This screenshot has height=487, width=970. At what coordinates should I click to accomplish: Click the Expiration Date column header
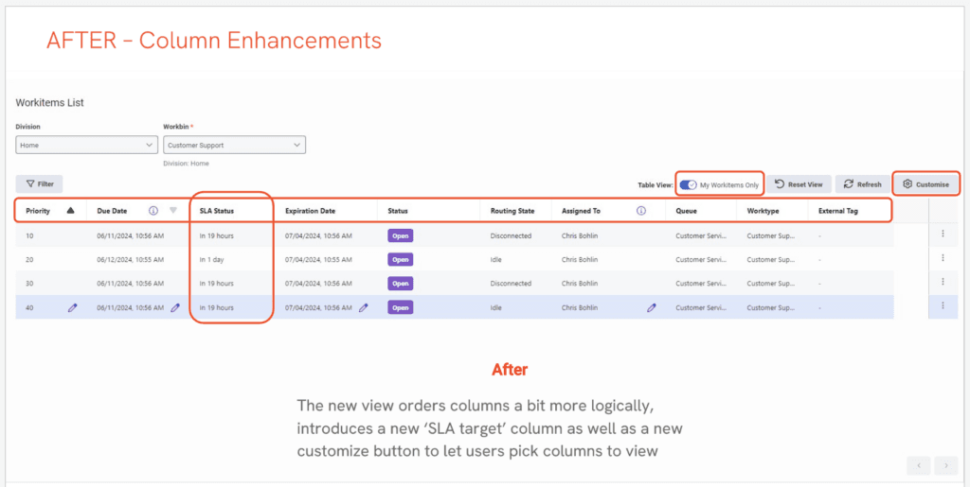(x=310, y=211)
